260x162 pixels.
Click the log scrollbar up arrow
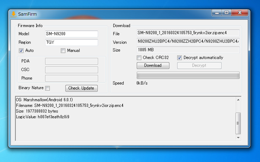[x=238, y=100]
